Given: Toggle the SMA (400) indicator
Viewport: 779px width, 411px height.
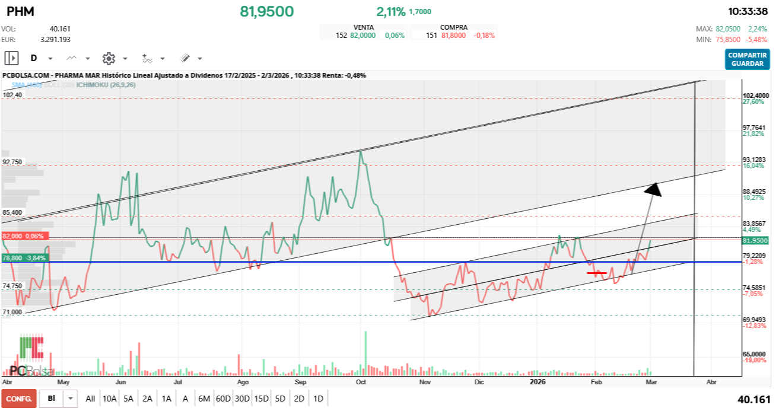Looking at the screenshot, I should [x=27, y=85].
